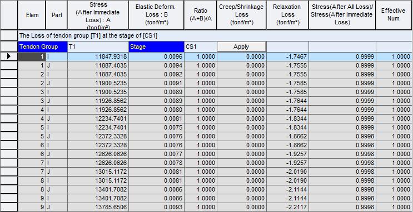Image resolution: width=413 pixels, height=212 pixels.
Task: Select stress value 13785.6506
Action: point(98,207)
